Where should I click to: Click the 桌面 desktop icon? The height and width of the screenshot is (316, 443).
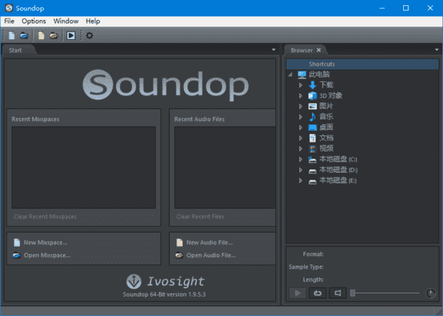[x=312, y=128]
